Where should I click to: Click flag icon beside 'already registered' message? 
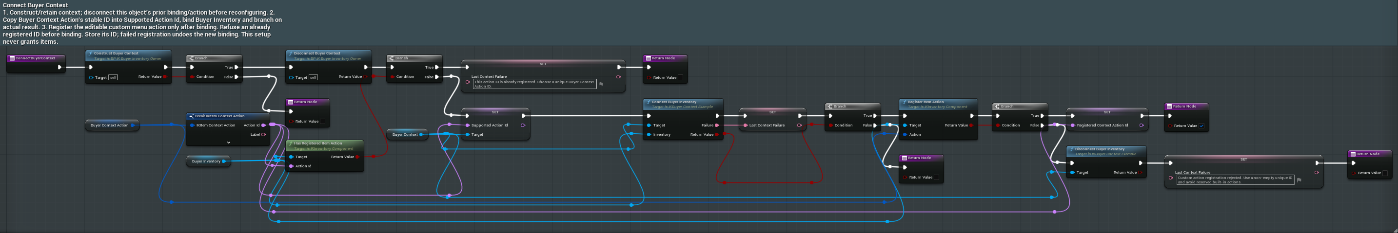(x=601, y=84)
